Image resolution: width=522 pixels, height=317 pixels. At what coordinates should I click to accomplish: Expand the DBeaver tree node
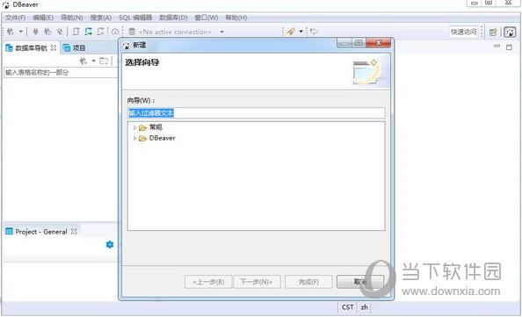(134, 138)
